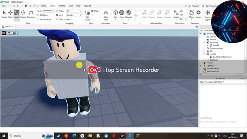Select the Transform tool
The height and width of the screenshot is (139, 247).
31,14
